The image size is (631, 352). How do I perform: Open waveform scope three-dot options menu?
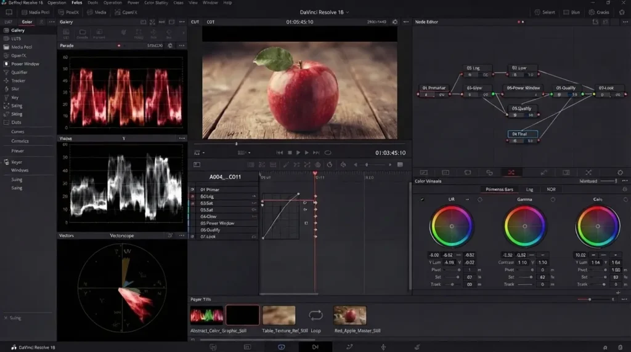(182, 138)
